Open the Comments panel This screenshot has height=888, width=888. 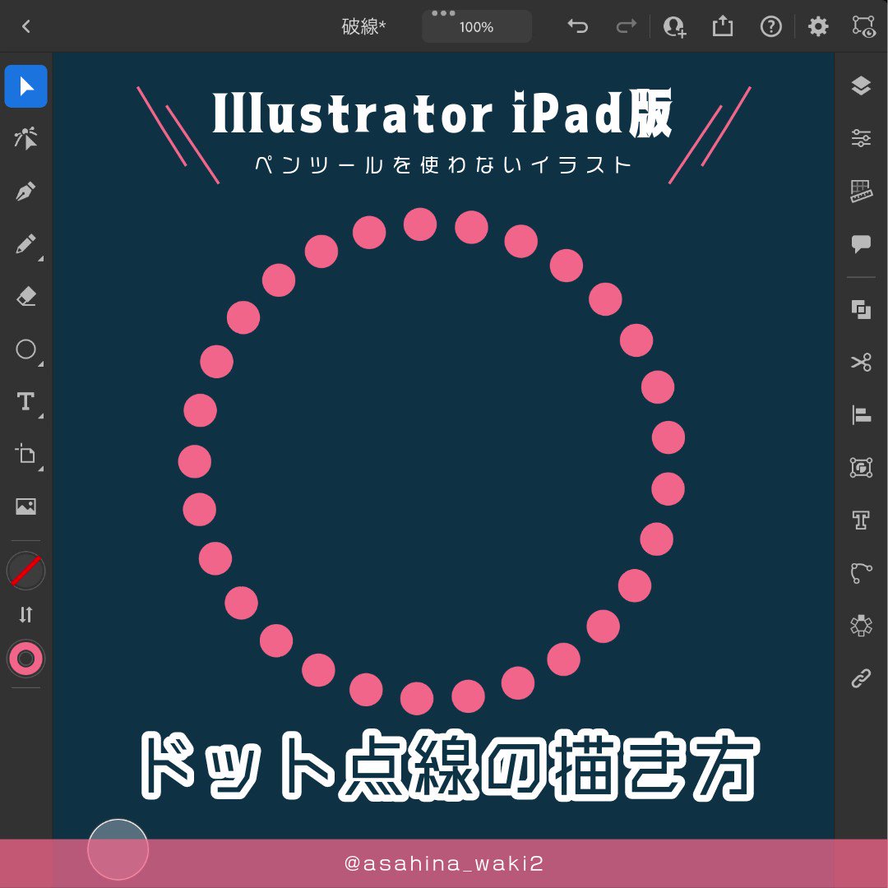[861, 243]
